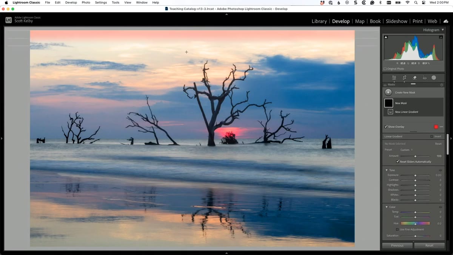Open the Tools menu
Screen dimensions: 453x255
click(x=116, y=3)
